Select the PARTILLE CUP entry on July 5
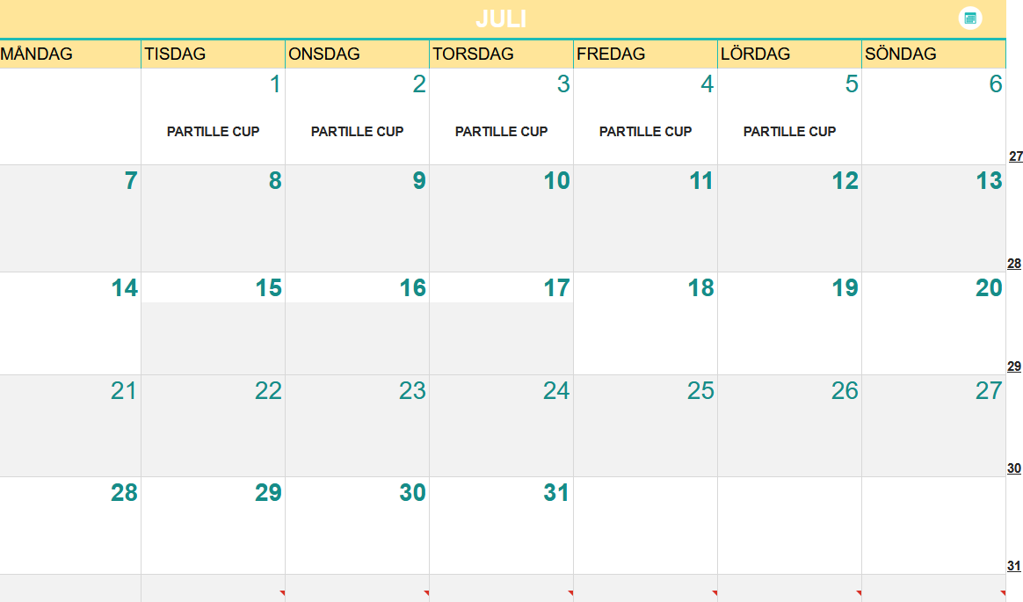This screenshot has width=1023, height=602. click(x=789, y=132)
